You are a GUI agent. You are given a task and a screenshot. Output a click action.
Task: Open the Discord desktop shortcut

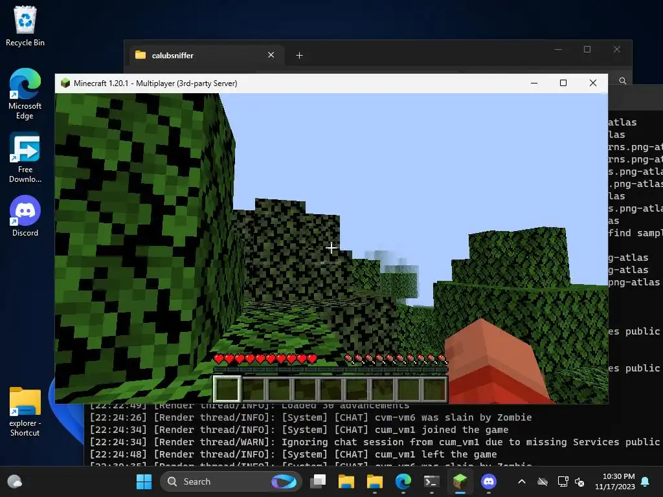coord(25,216)
